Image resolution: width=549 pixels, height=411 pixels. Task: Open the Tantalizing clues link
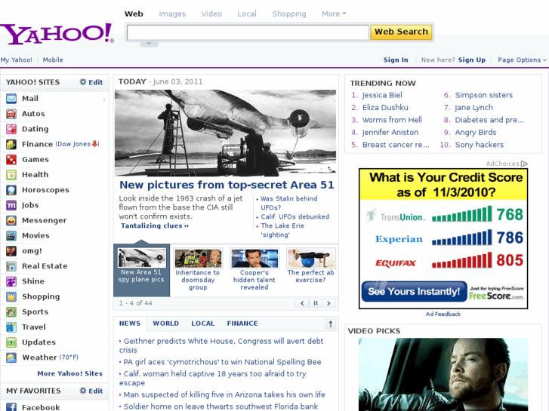click(155, 226)
